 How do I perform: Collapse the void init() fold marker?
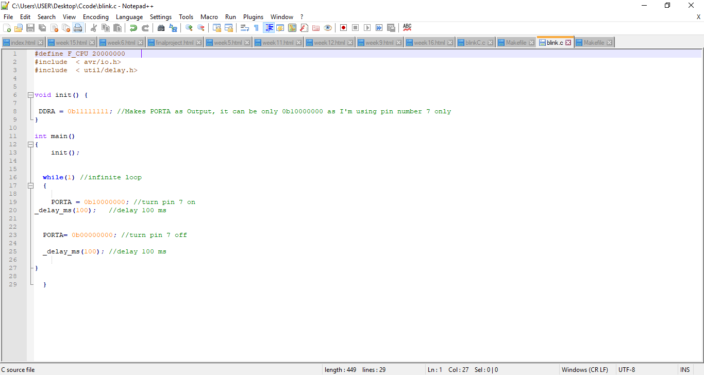pyautogui.click(x=30, y=95)
